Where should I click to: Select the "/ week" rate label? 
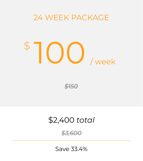[x=103, y=61]
